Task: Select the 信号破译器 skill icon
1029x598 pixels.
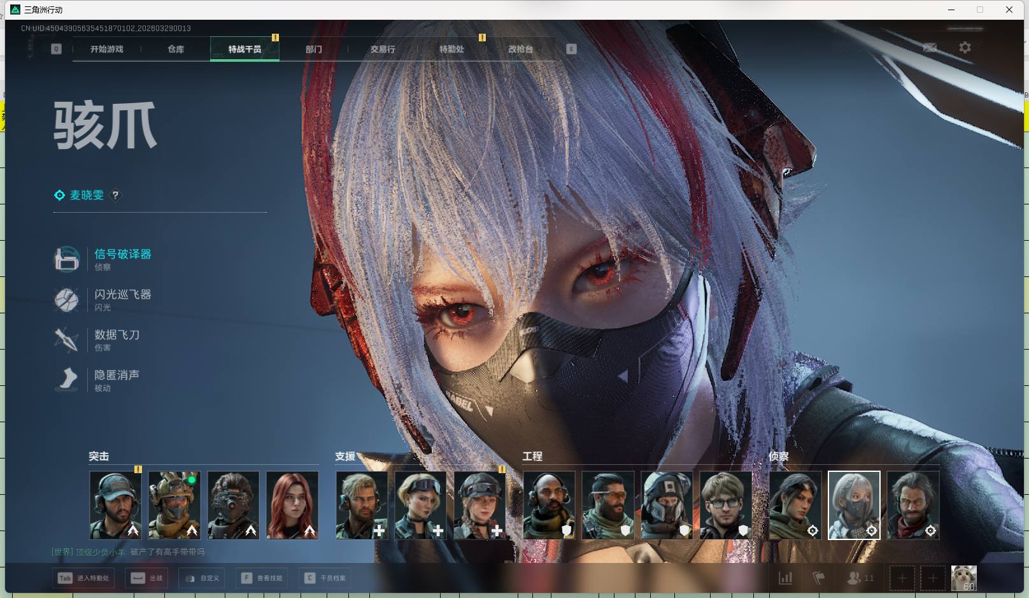Action: 67,259
